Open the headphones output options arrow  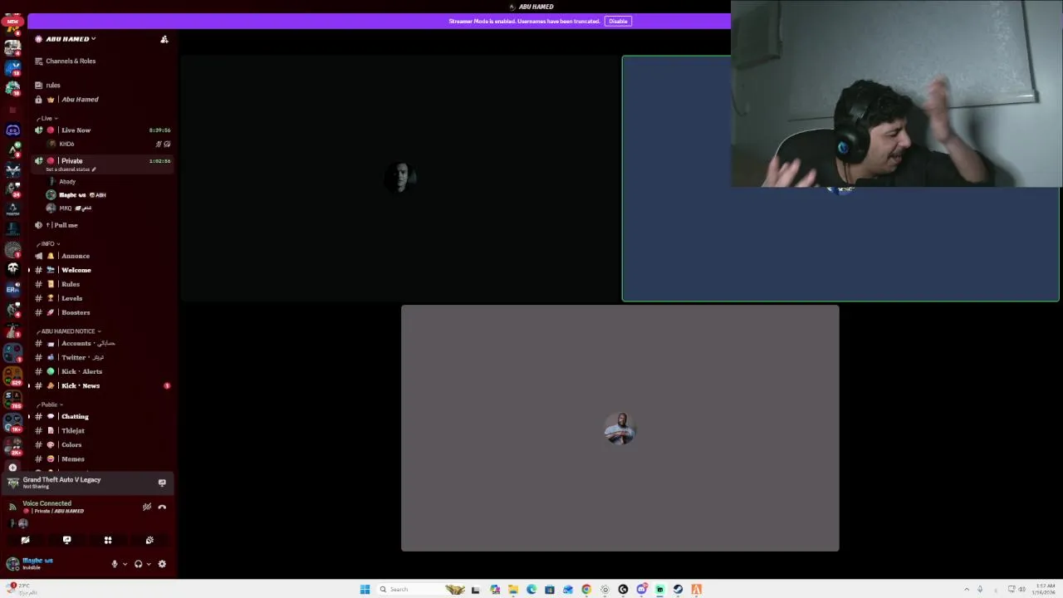(149, 564)
